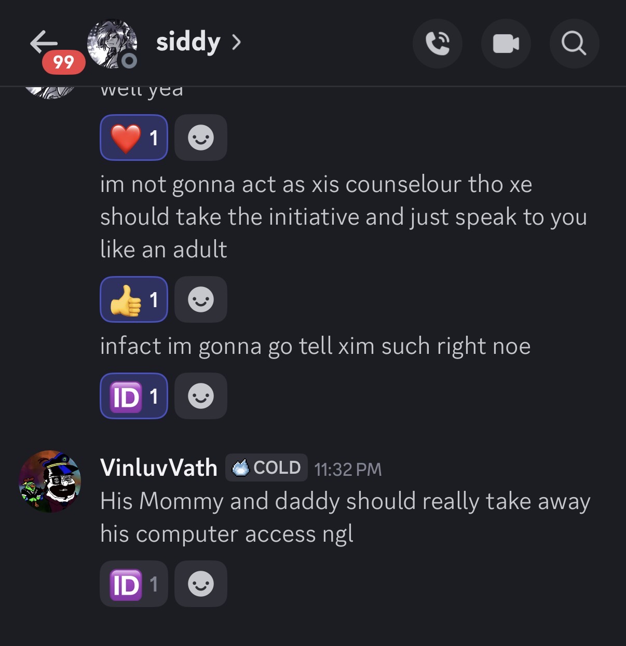Toggle ID reaction under 'right noe' message
626x646 pixels.
click(134, 396)
